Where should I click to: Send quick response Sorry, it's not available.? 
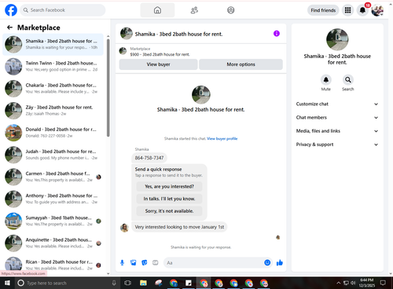(x=169, y=211)
